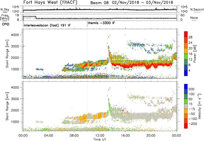Click the 'Fort Hays West (fitACF)' title
Viewport: 204px width, 141px height.
click(50, 3)
